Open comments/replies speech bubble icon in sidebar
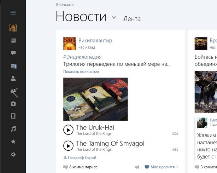The width and height of the screenshot is (217, 173). click(13, 53)
